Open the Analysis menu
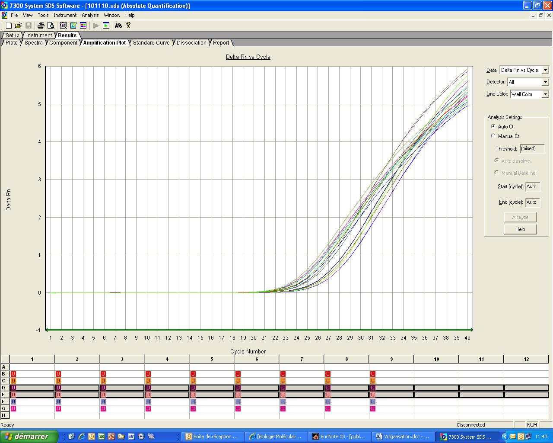This screenshot has width=553, height=443. (x=90, y=15)
